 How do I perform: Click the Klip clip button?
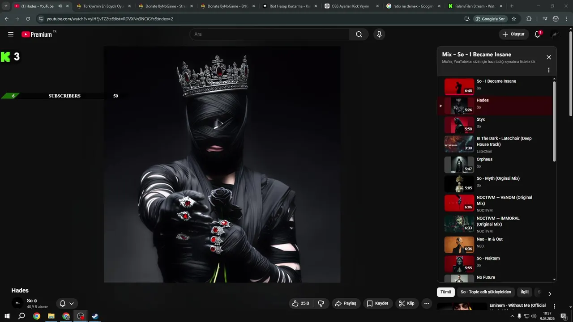406,303
